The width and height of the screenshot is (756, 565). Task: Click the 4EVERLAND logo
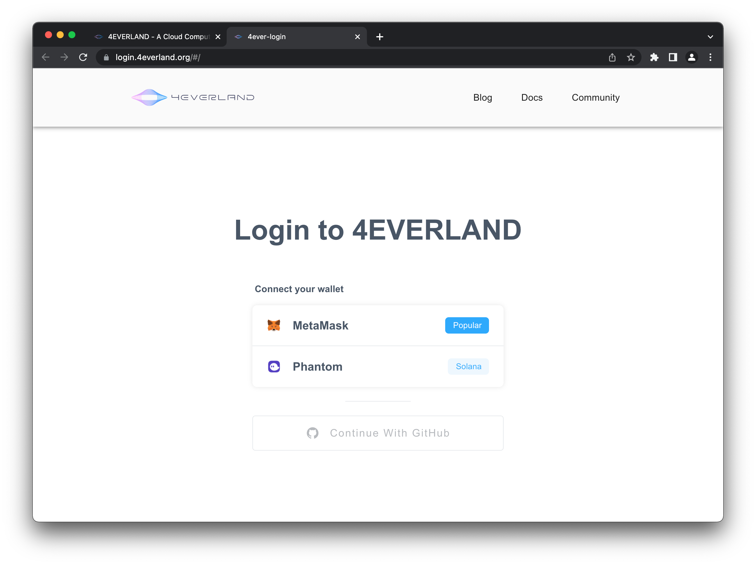193,98
